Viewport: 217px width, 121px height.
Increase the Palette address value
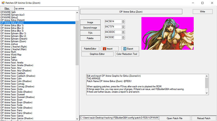pyautogui.click(x=123, y=36)
